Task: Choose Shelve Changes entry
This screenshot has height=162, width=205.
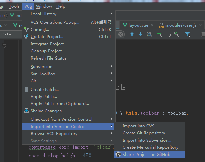Action: [69, 111]
